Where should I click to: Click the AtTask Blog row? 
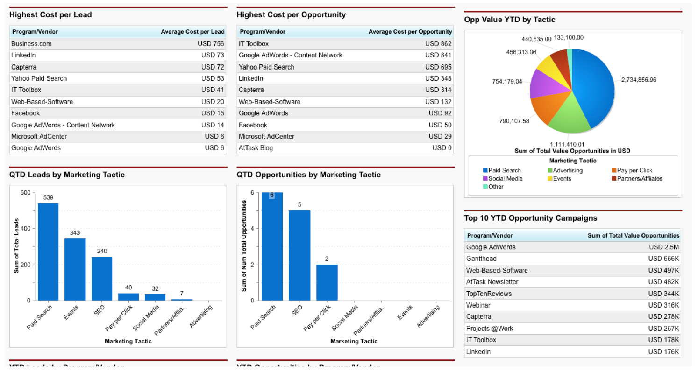(x=256, y=148)
